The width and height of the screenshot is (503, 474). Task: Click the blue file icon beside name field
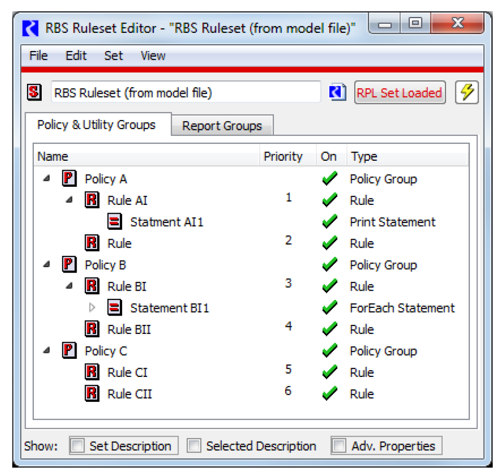(338, 93)
